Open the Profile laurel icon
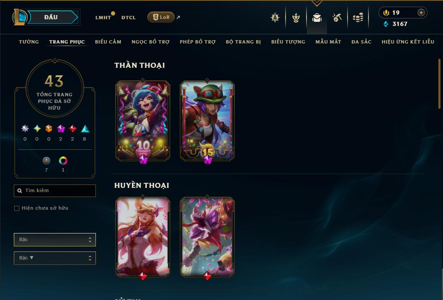This screenshot has width=443, height=300. click(x=296, y=18)
